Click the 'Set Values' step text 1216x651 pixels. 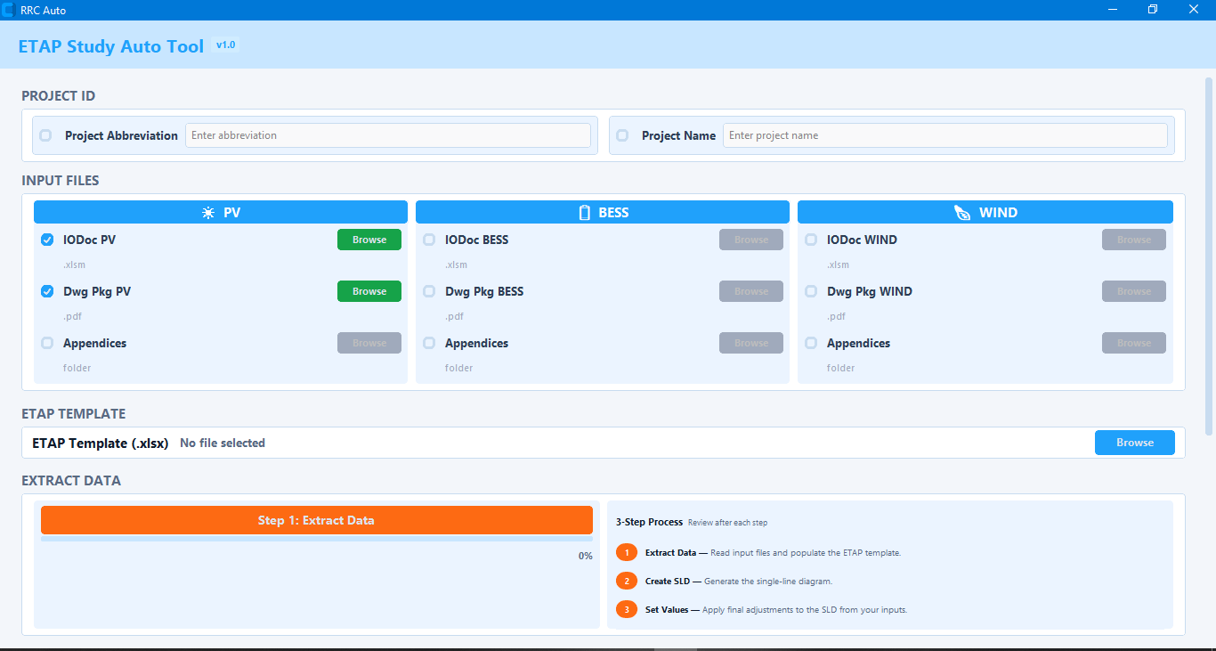[667, 610]
